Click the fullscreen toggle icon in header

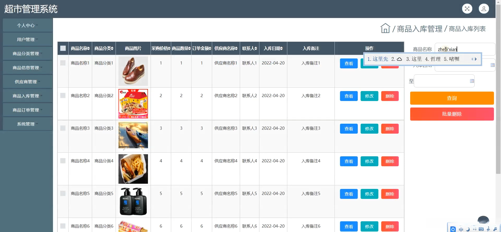[467, 9]
